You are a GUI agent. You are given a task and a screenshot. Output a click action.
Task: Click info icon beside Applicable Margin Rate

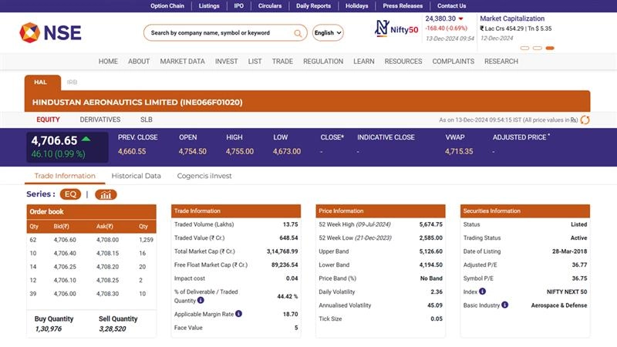(x=238, y=314)
